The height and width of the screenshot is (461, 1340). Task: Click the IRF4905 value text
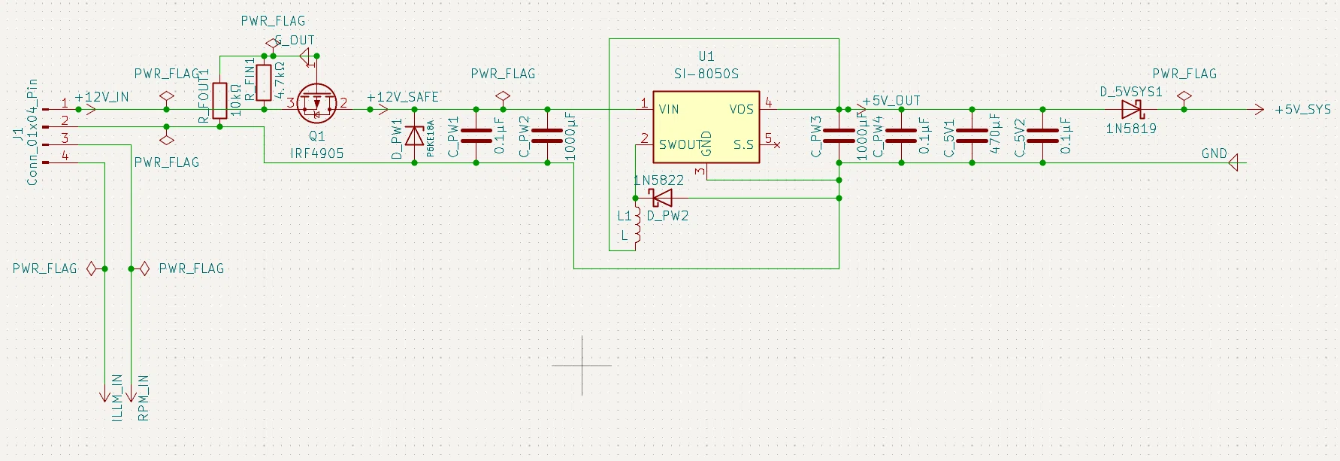(317, 153)
